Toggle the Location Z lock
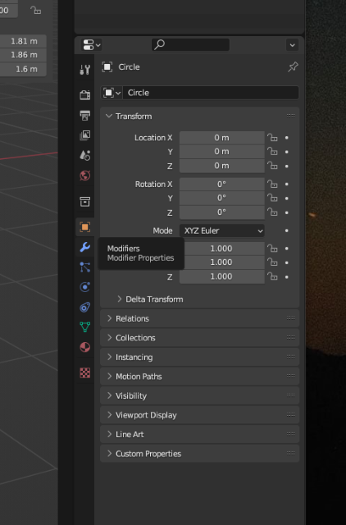 (x=272, y=166)
